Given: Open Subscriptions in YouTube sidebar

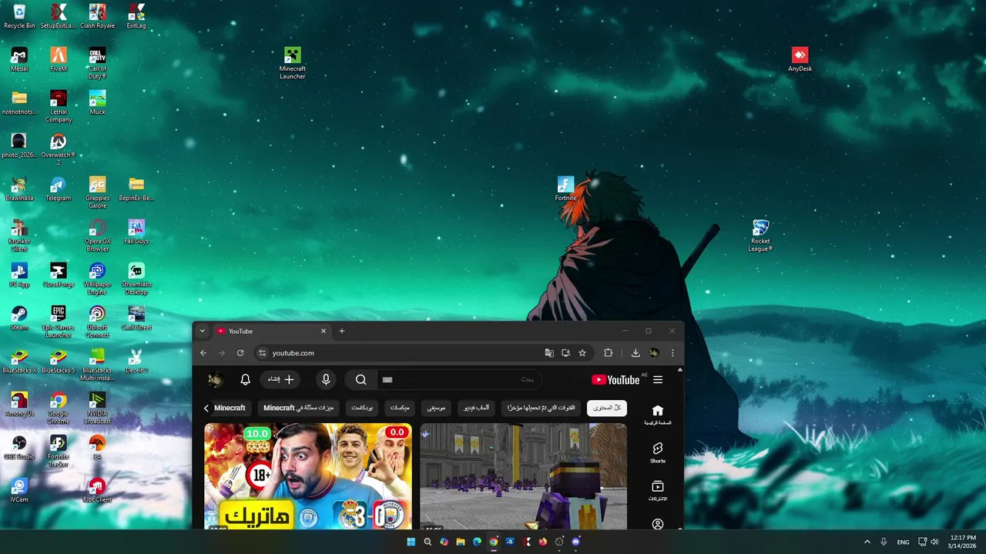Looking at the screenshot, I should click(657, 491).
